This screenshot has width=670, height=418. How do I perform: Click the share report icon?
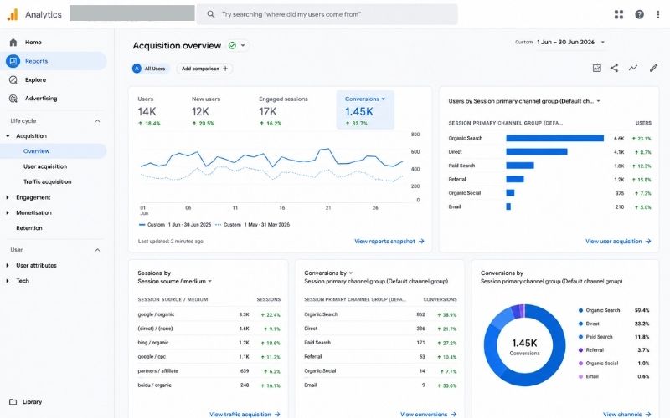pyautogui.click(x=614, y=68)
